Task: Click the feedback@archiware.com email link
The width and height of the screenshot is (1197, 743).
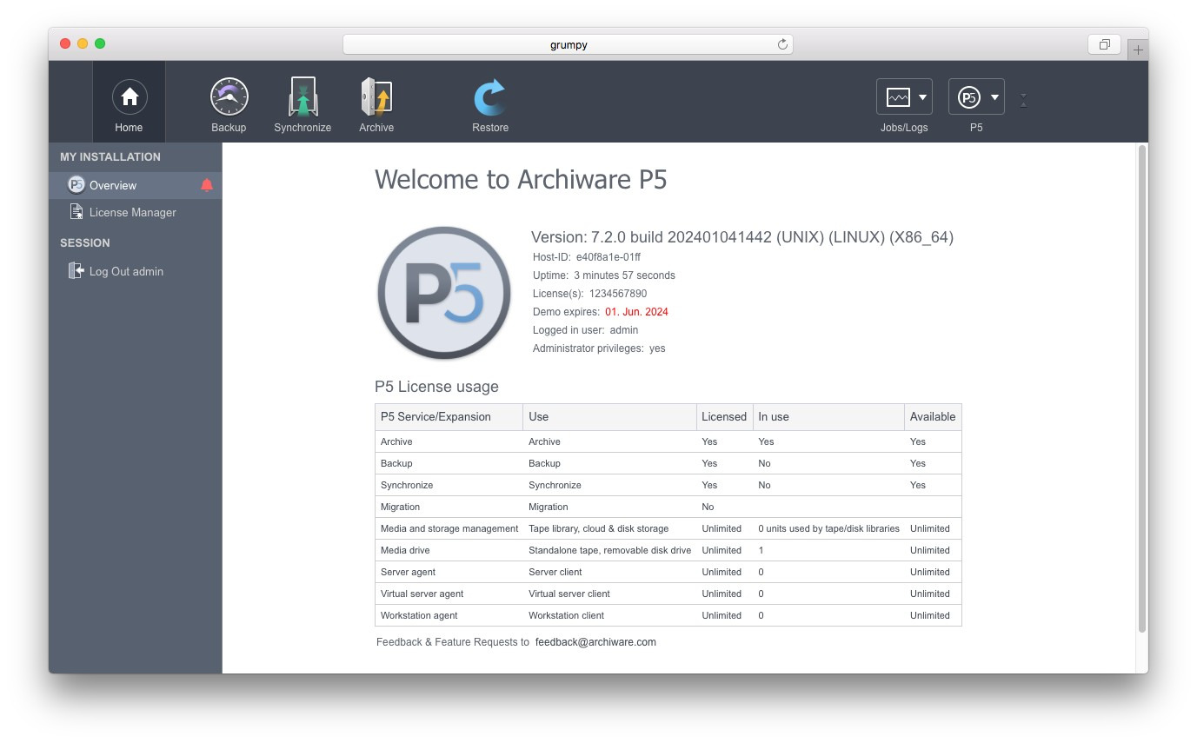Action: 595,642
